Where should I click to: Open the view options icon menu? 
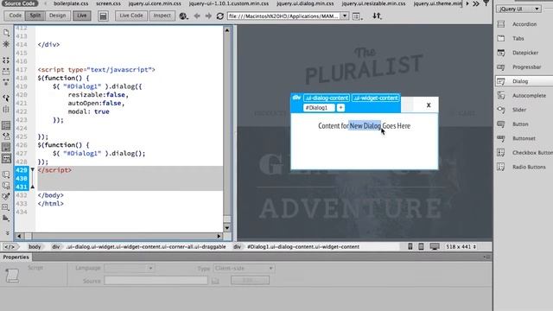point(357,16)
